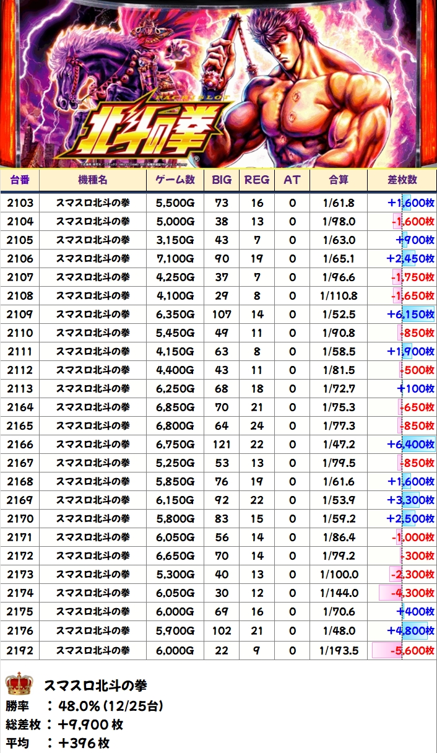
Task: Click the machine name in row 2170
Action: coord(93,518)
